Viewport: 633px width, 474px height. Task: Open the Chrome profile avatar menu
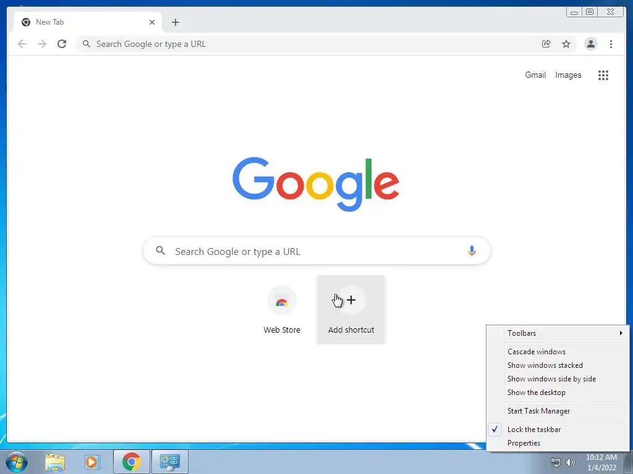[590, 44]
